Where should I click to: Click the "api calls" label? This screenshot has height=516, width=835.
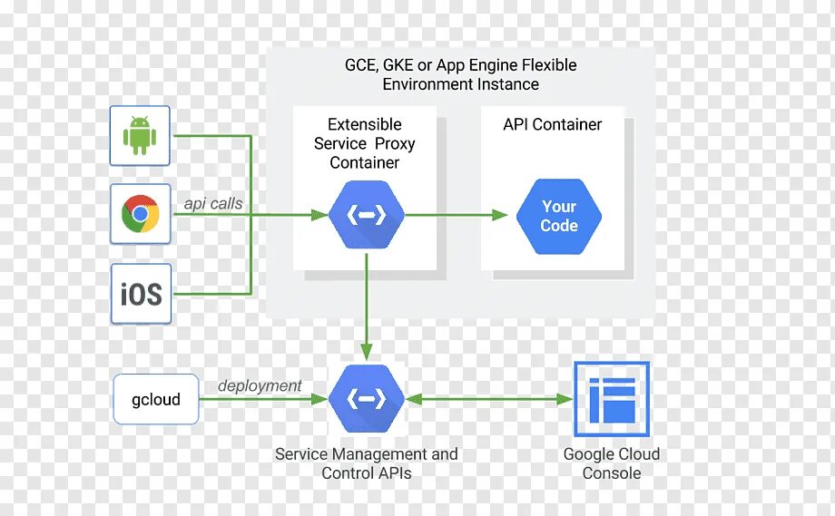coord(213,203)
